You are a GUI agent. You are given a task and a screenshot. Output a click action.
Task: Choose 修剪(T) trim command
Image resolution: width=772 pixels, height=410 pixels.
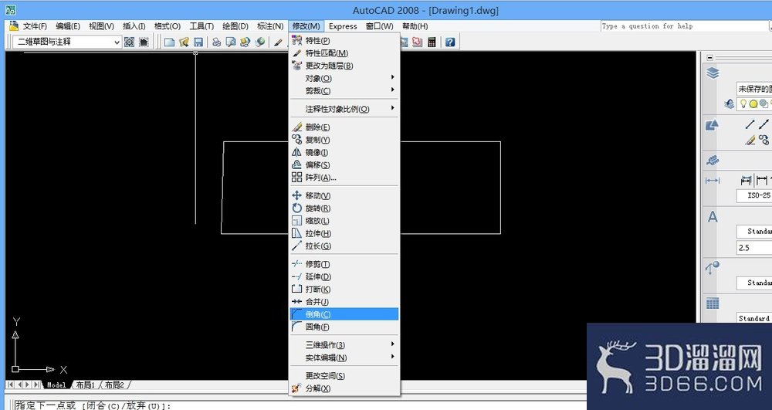coord(344,264)
